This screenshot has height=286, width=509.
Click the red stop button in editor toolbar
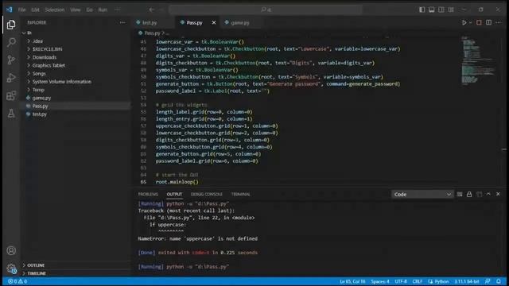[x=479, y=22]
